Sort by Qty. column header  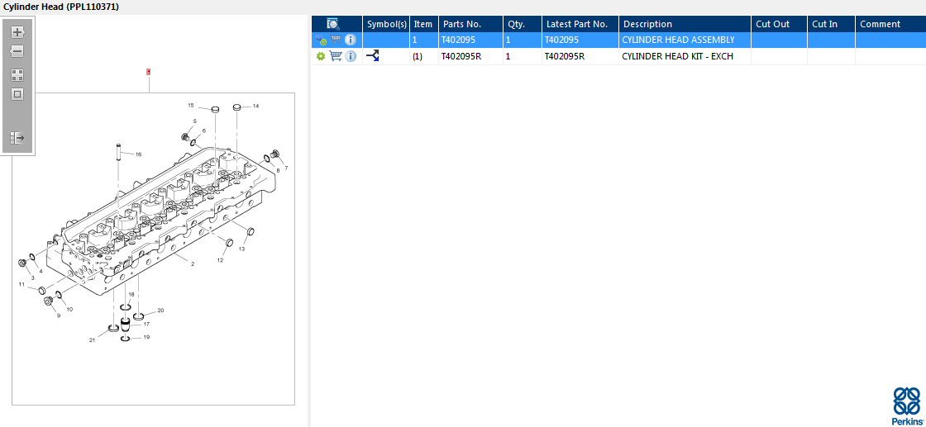[x=522, y=24]
